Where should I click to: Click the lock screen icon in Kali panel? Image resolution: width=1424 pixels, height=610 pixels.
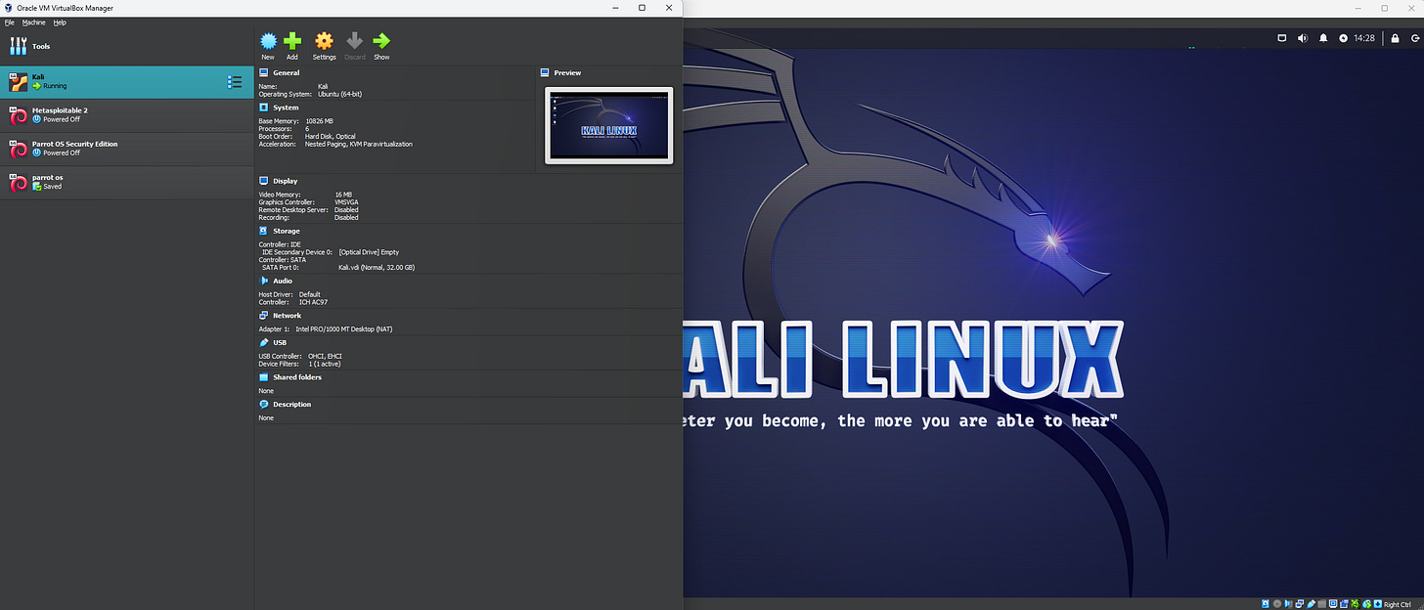[x=1394, y=38]
